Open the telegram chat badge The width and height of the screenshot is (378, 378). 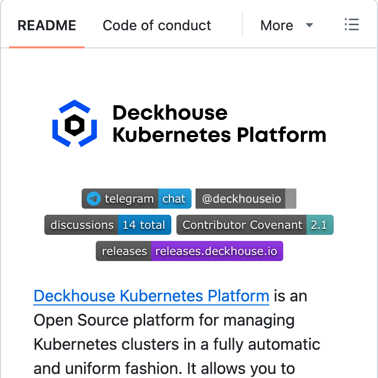pos(137,199)
